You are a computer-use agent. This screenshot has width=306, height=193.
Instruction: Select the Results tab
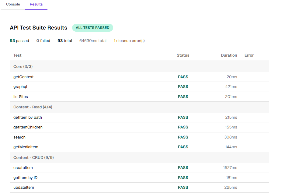pyautogui.click(x=36, y=5)
